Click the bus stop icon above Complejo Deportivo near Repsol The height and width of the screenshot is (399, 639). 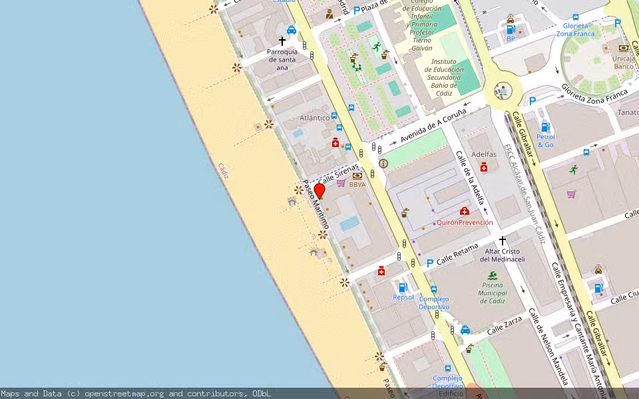433,289
